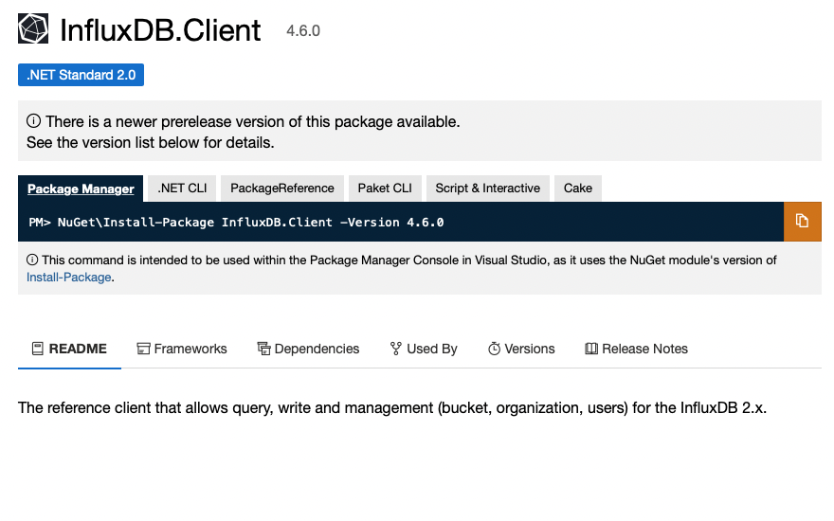Click the NuGet install command text
The height and width of the screenshot is (521, 834).
pyautogui.click(x=236, y=223)
